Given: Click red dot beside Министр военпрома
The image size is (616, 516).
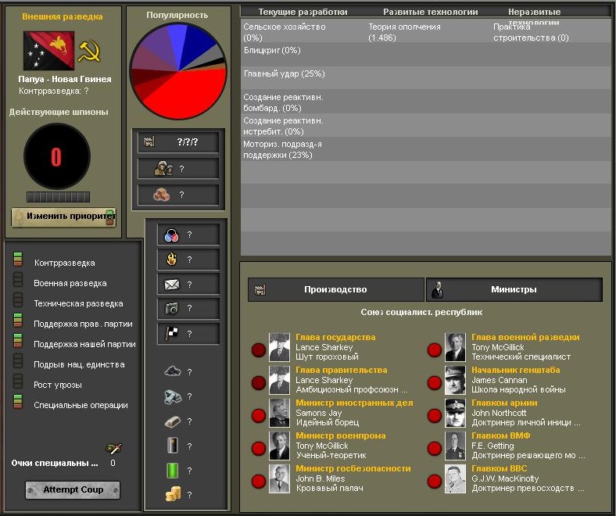Looking at the screenshot, I should point(259,448).
